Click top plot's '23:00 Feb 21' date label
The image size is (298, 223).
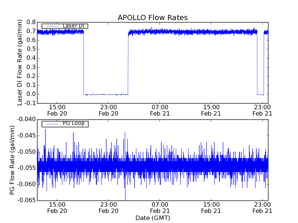262,110
